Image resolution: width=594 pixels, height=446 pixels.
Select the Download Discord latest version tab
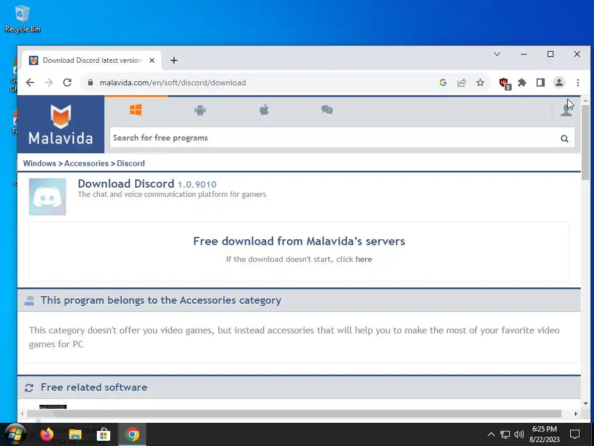pos(91,60)
